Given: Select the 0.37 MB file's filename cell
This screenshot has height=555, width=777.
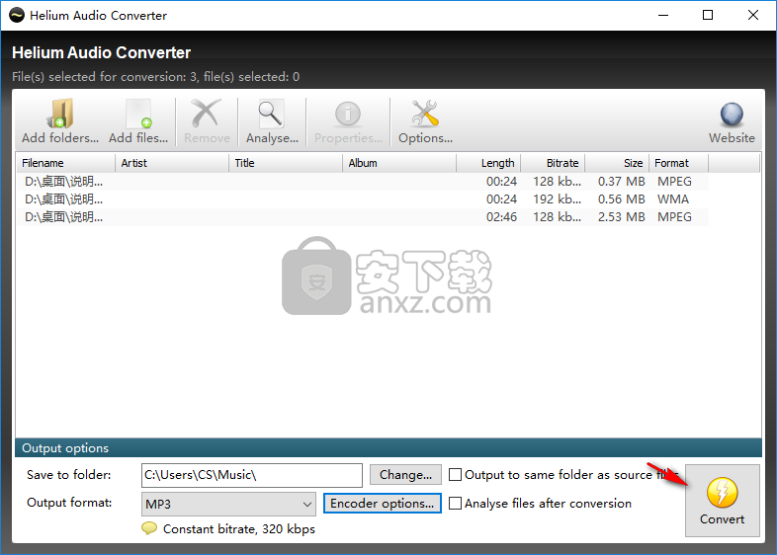Looking at the screenshot, I should (x=64, y=182).
